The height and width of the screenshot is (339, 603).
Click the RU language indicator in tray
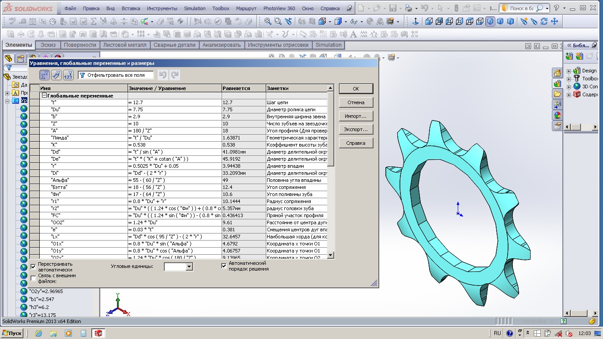click(x=497, y=333)
